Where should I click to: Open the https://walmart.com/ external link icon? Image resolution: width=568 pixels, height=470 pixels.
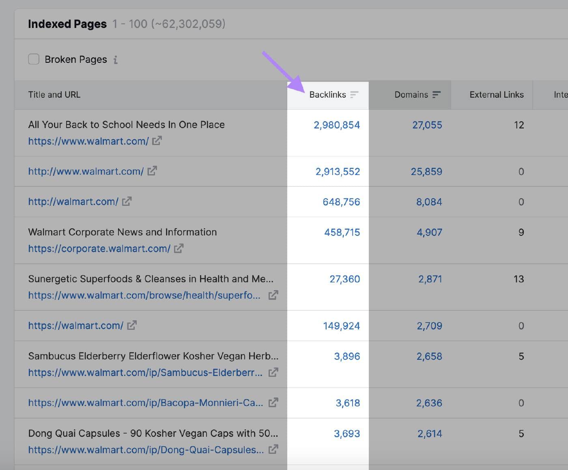point(132,325)
